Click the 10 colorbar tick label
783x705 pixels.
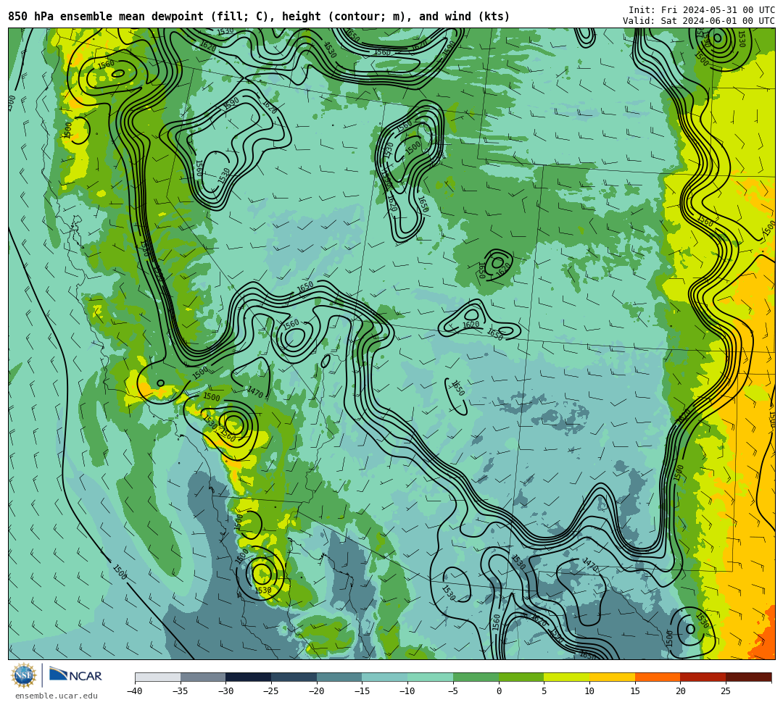click(x=589, y=691)
